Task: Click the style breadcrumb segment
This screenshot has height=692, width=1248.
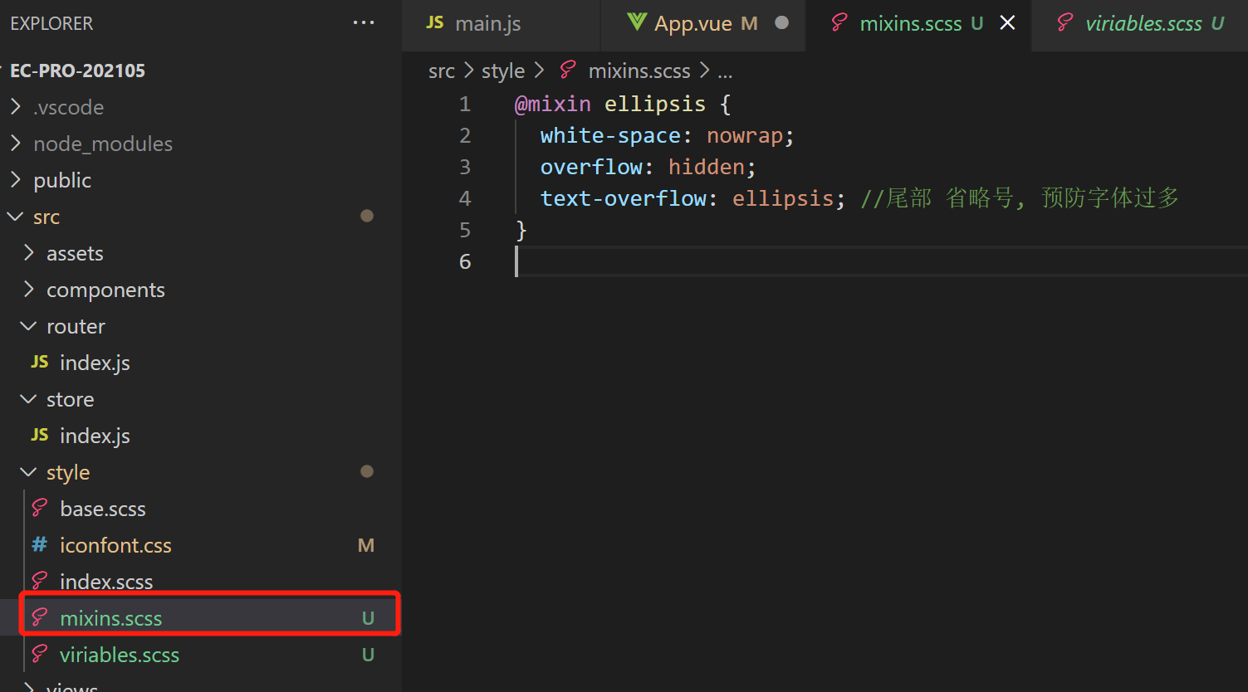Action: pos(503,71)
